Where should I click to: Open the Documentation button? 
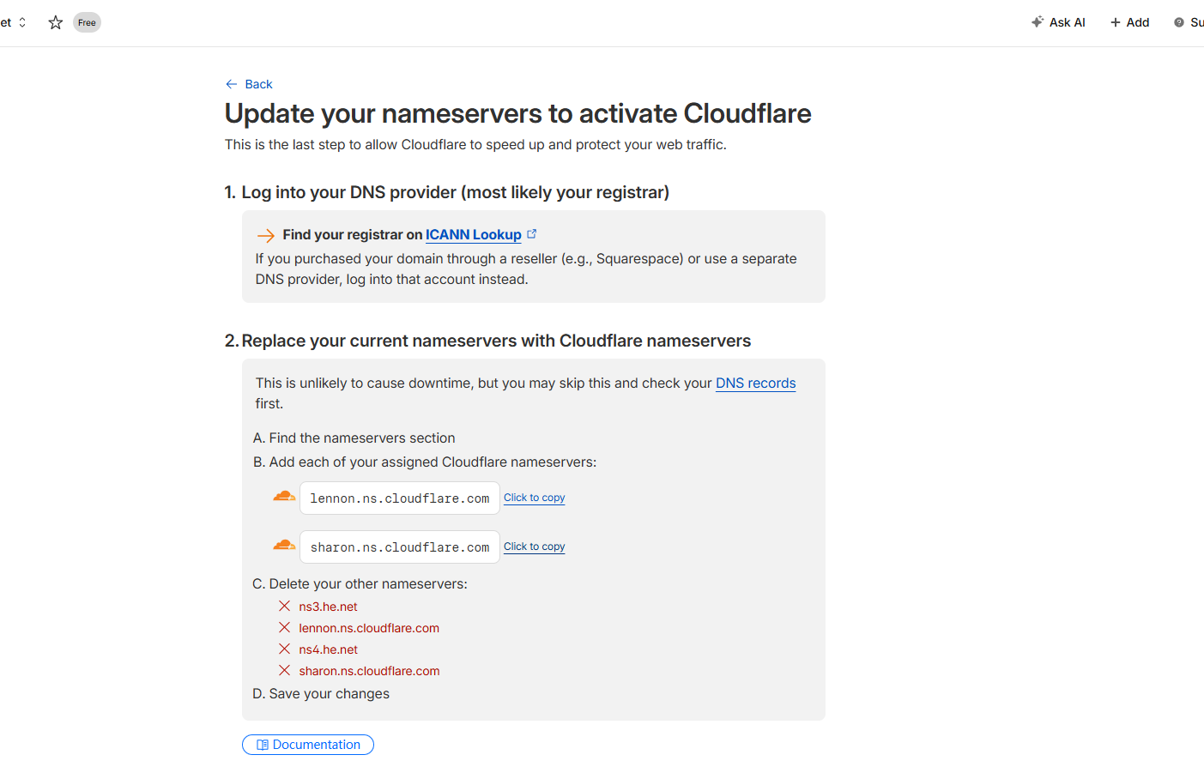(308, 745)
